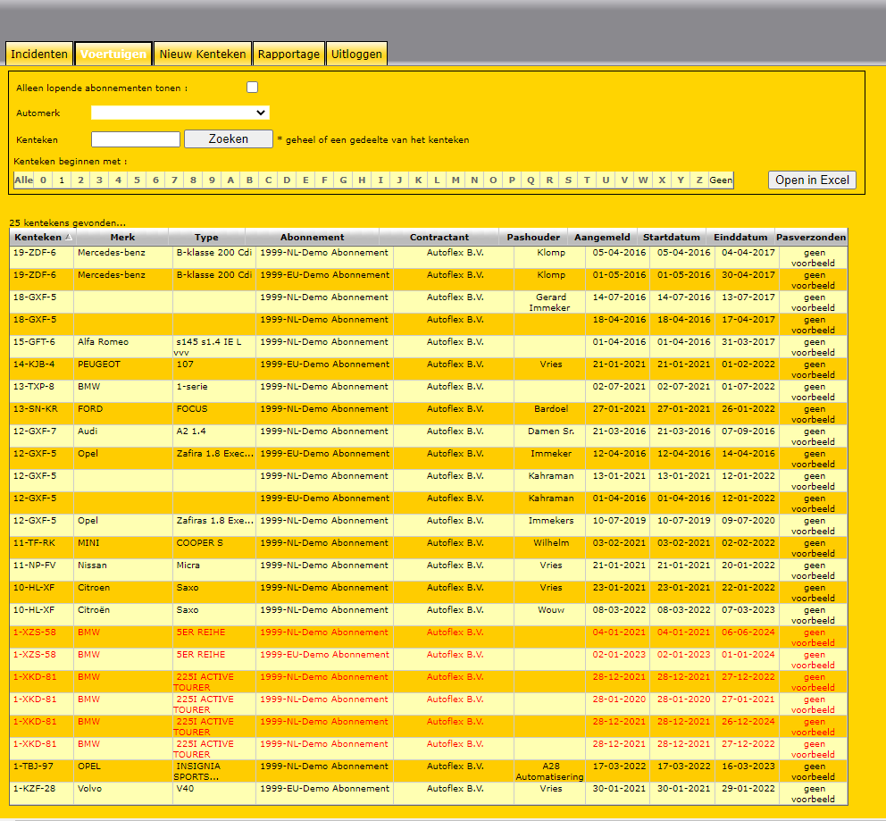This screenshot has height=821, width=886.
Task: Click the sort arrow in Kenteken column header
Action: point(69,238)
